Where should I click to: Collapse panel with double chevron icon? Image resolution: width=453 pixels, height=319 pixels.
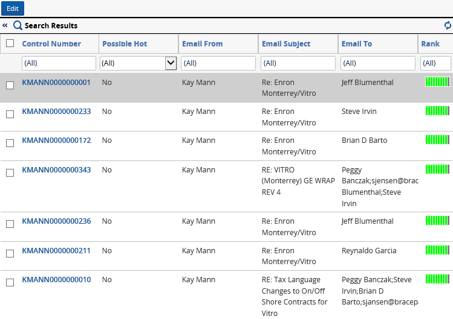click(x=5, y=26)
